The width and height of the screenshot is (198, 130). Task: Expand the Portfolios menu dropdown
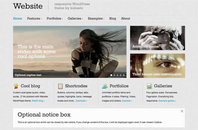pos(54,19)
